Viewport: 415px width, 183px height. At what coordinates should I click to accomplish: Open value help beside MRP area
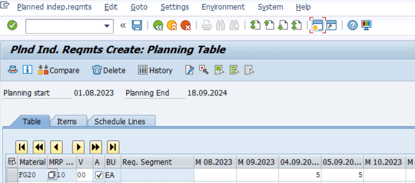coord(52,175)
